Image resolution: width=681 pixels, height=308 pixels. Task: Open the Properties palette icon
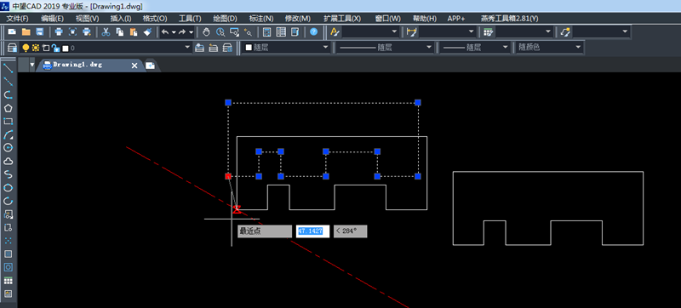267,31
